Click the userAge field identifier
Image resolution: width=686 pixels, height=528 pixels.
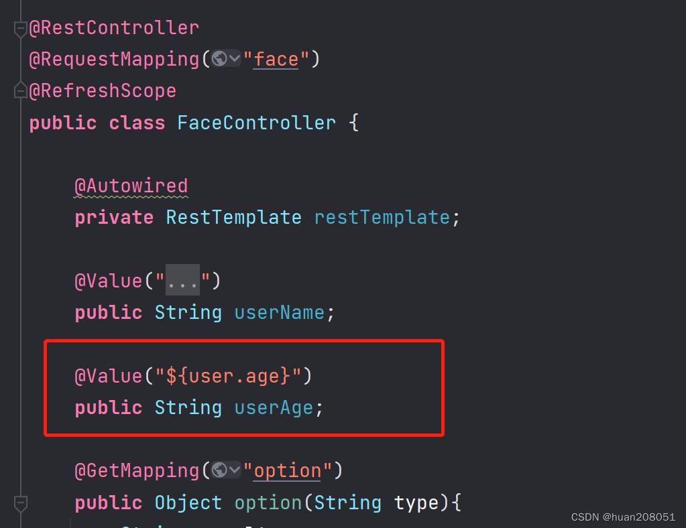click(x=274, y=408)
